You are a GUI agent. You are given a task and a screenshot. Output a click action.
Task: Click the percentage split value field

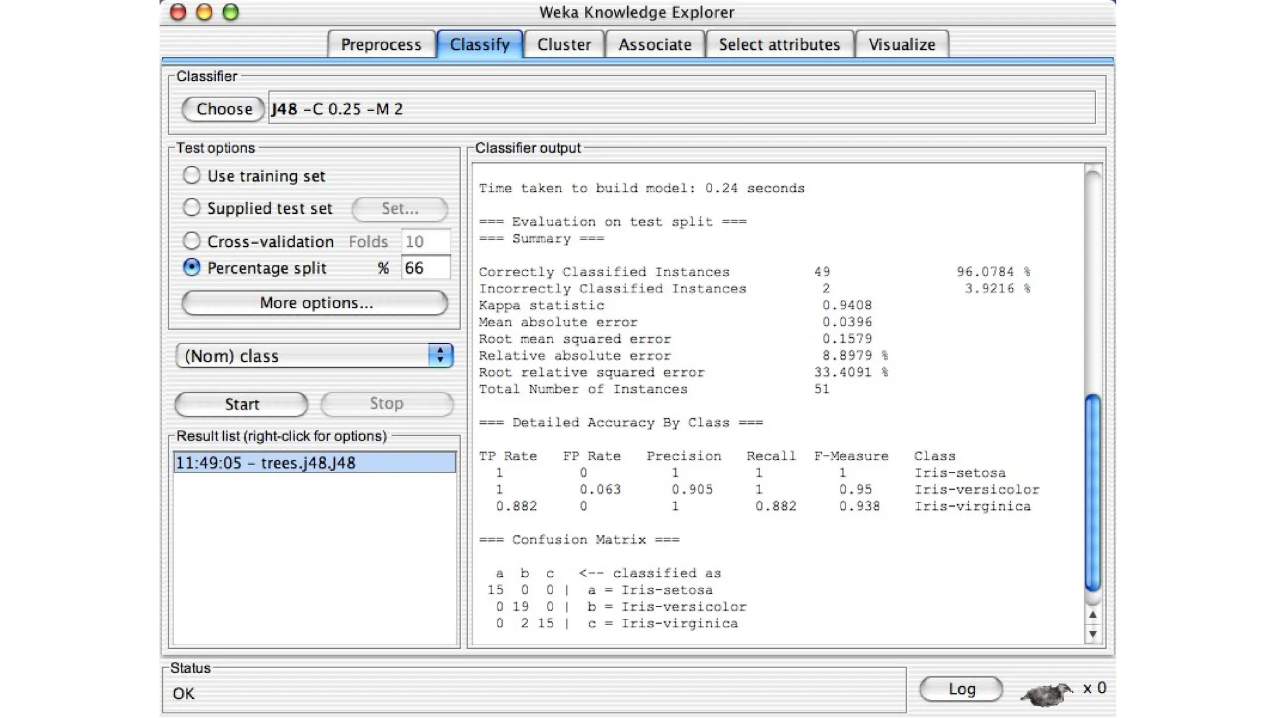point(425,268)
